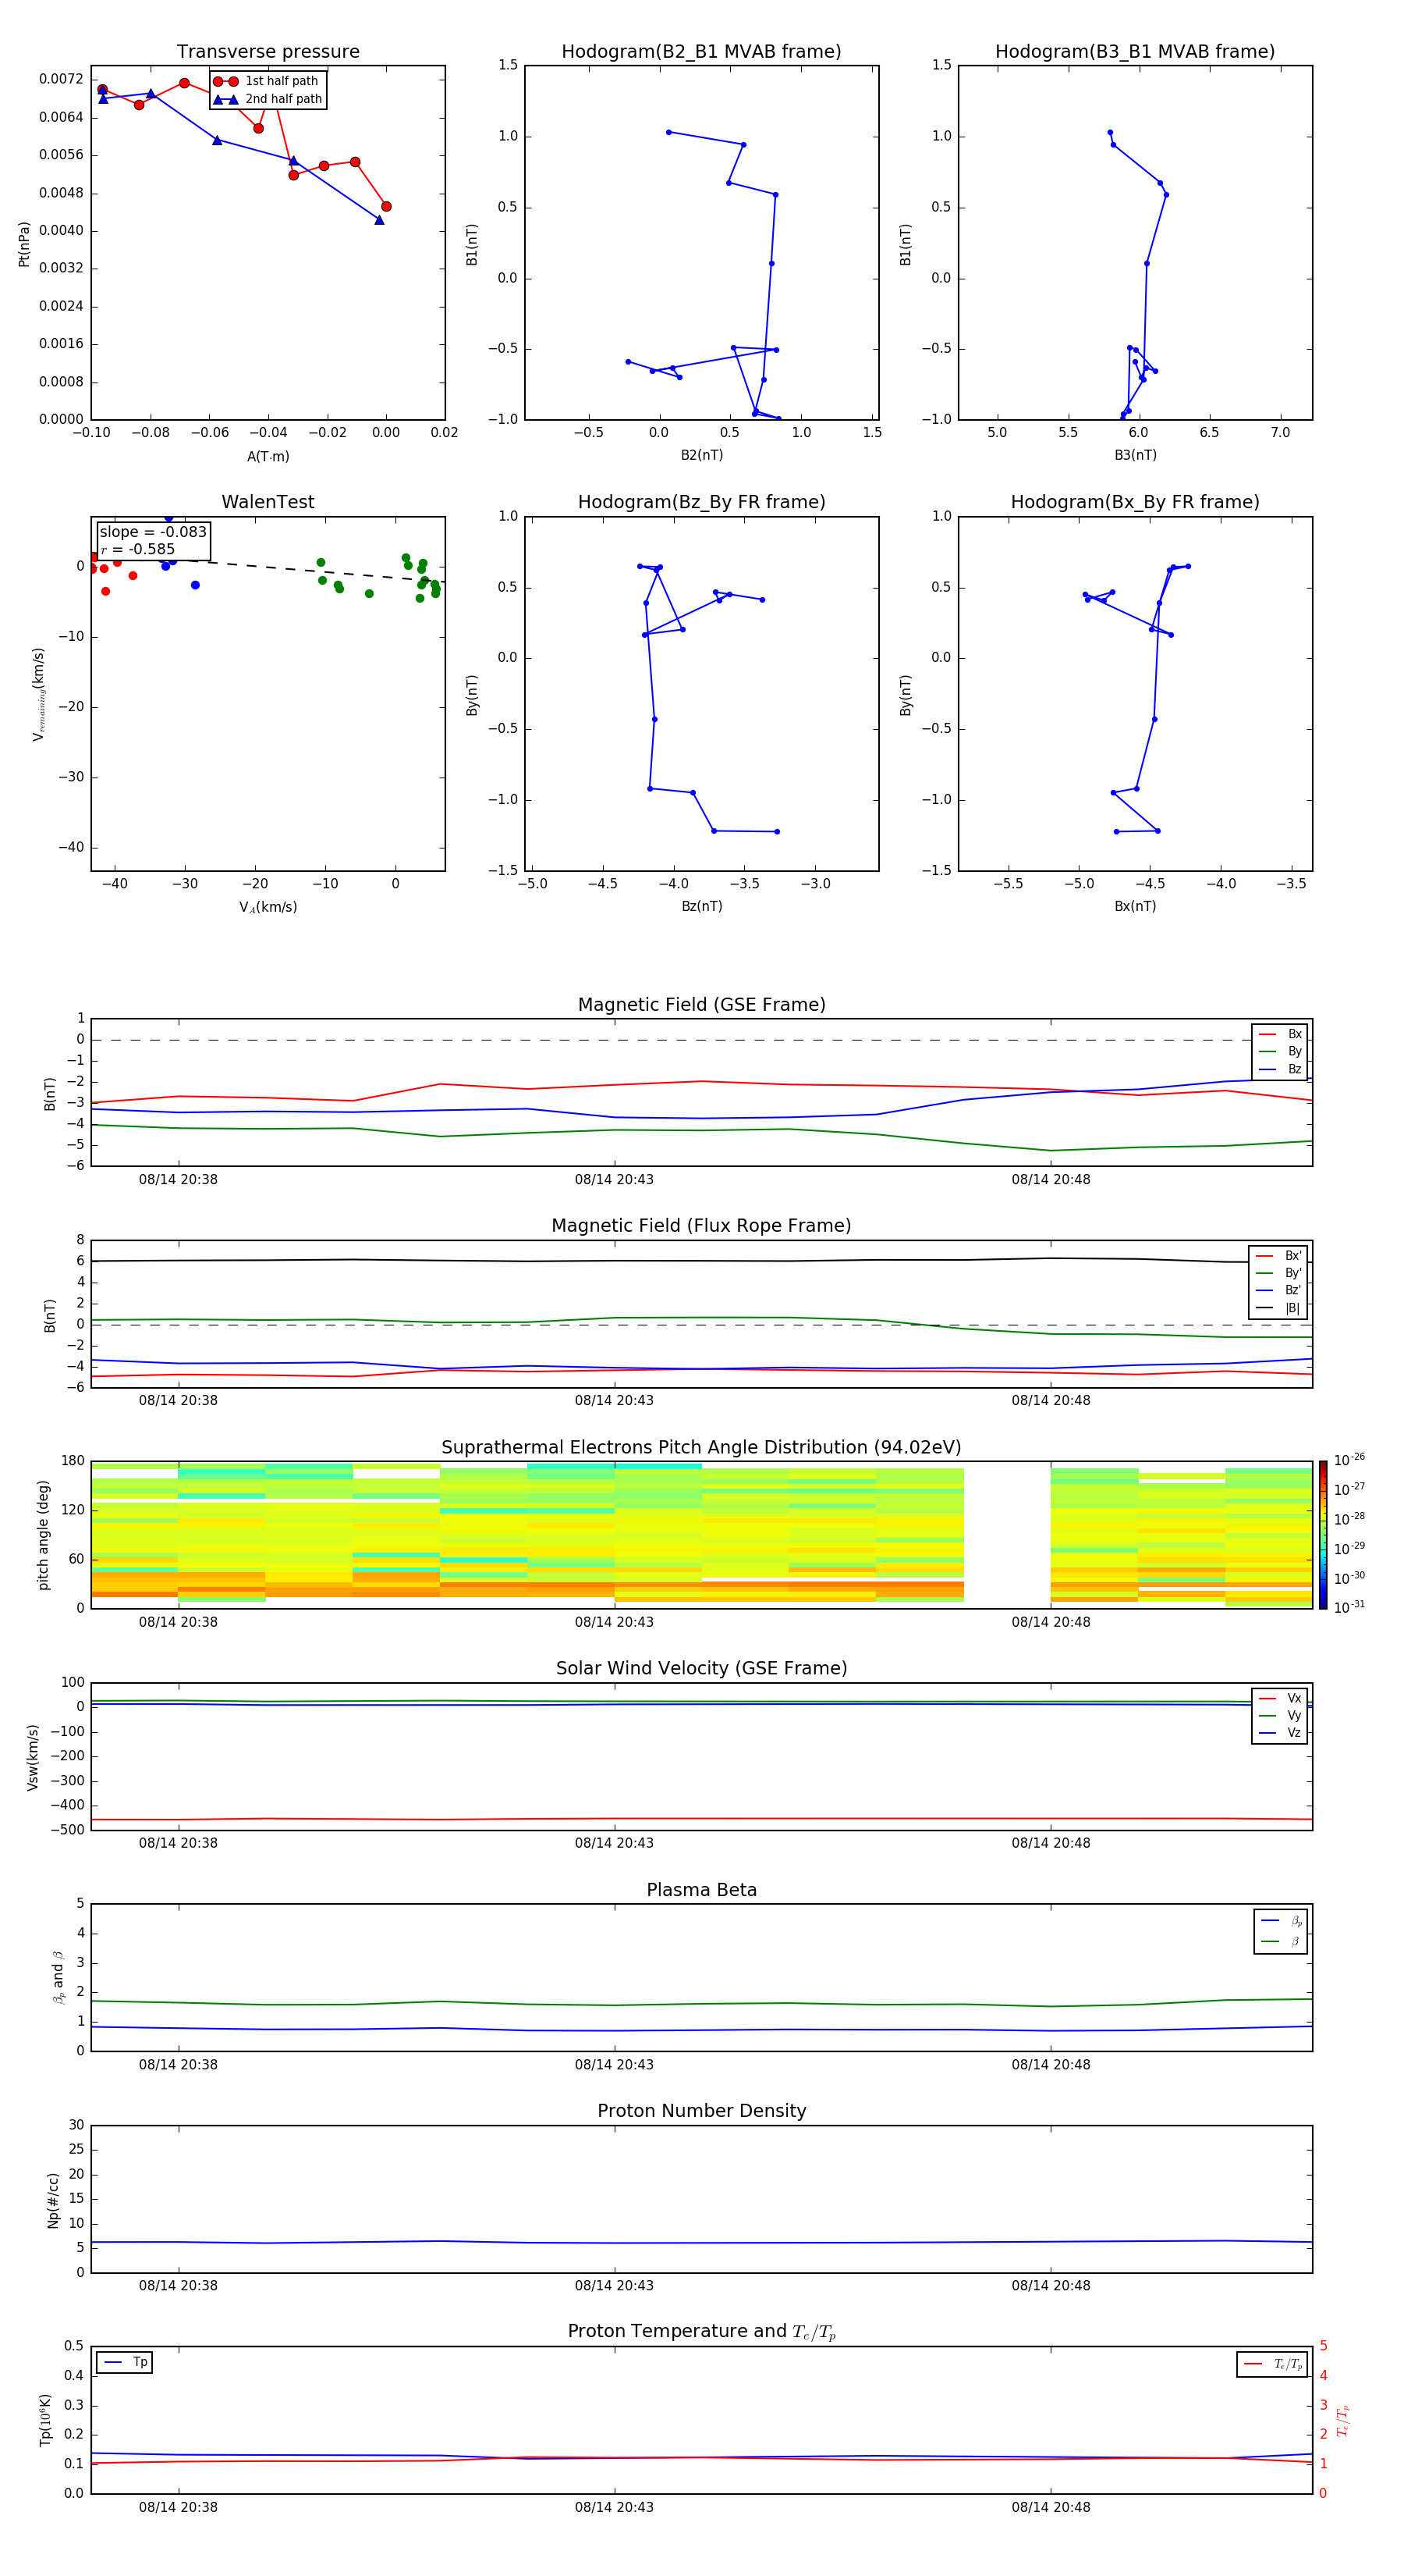Select the "2nd half path" legend entry
The width and height of the screenshot is (1404, 2576).
pos(267,99)
